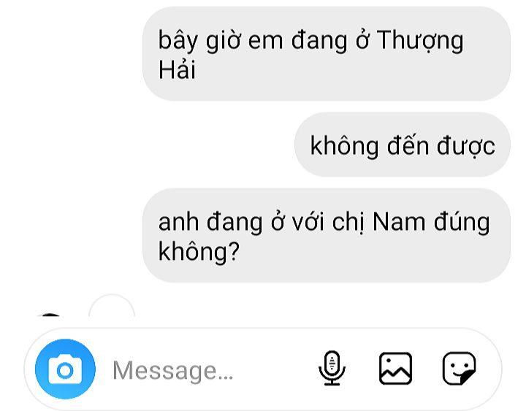Click the word "được" in the middle bubble
This screenshot has width=526, height=411.
point(466,146)
